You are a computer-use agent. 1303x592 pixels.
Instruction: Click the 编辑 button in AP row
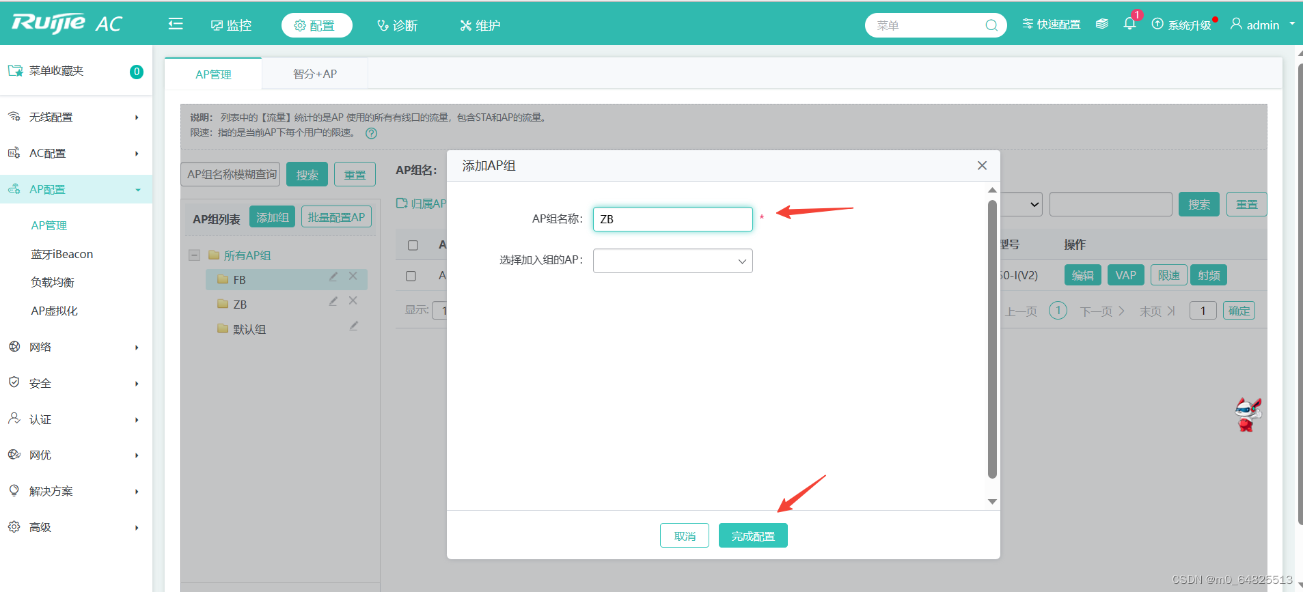tap(1083, 275)
